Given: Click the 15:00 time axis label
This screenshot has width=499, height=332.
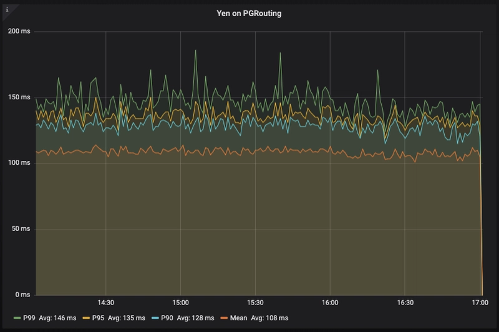Looking at the screenshot, I should click(181, 303).
